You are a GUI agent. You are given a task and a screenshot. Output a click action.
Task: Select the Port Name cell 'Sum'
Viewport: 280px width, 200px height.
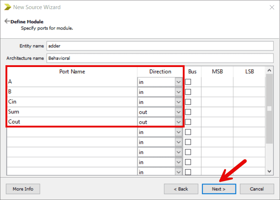point(72,112)
